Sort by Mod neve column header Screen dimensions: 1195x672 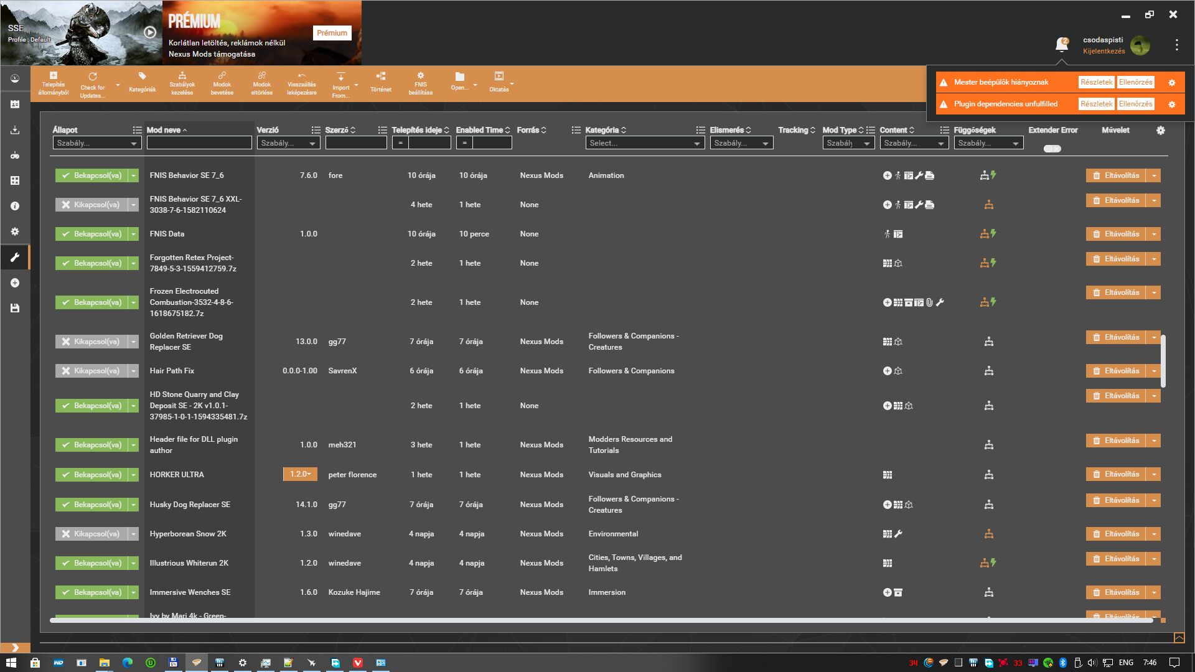[167, 130]
